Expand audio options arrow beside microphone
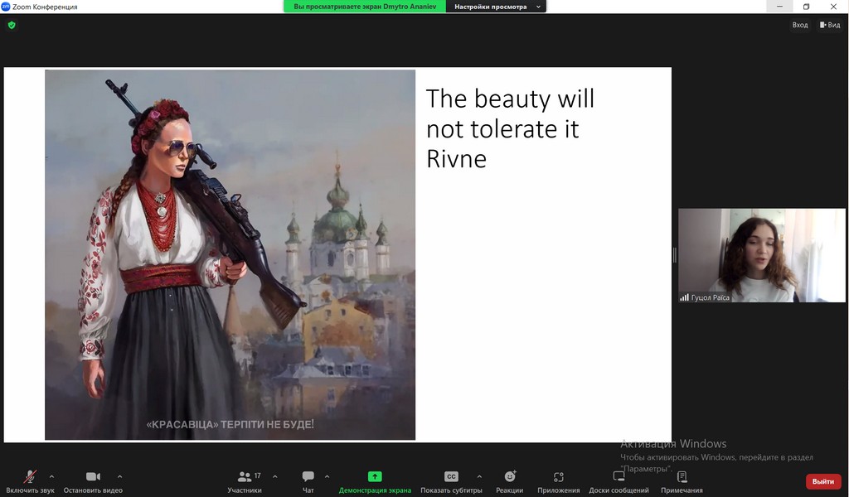This screenshot has width=849, height=497. coord(51,476)
